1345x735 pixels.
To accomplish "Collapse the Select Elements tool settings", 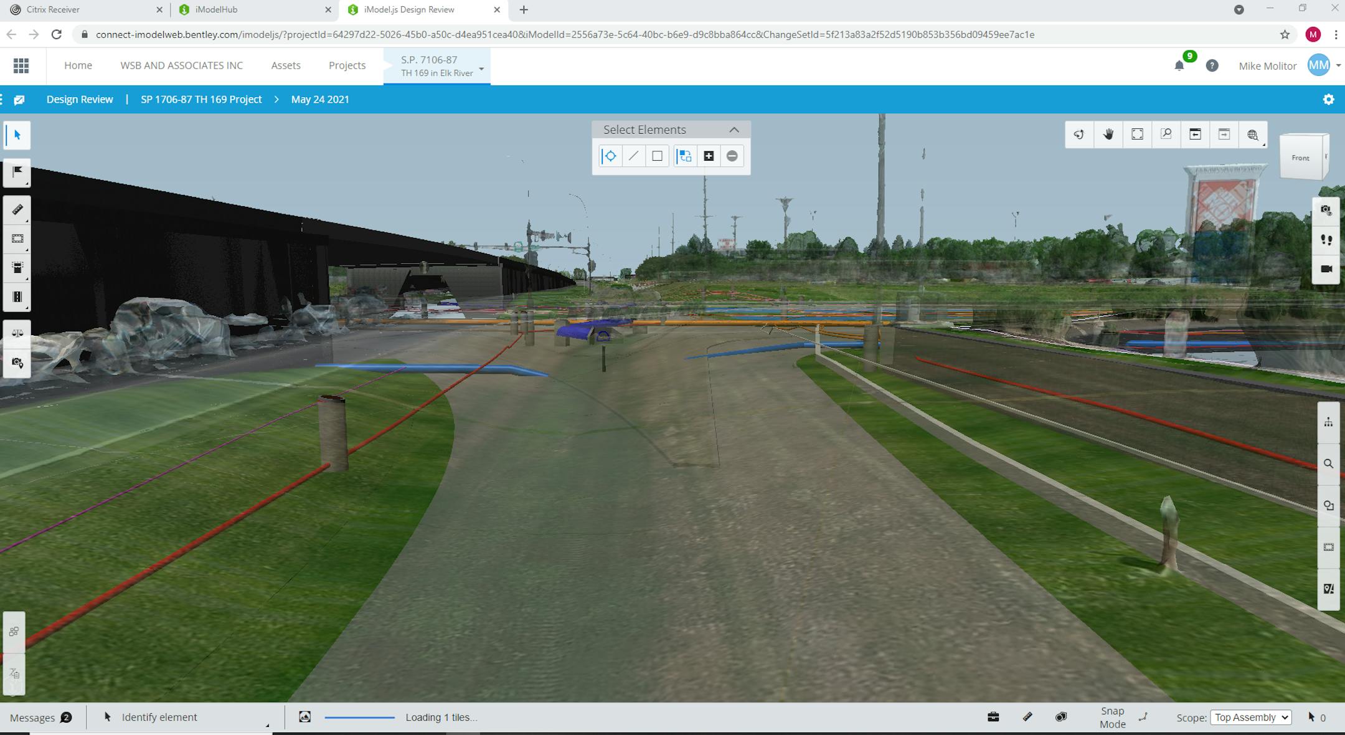I will (734, 130).
